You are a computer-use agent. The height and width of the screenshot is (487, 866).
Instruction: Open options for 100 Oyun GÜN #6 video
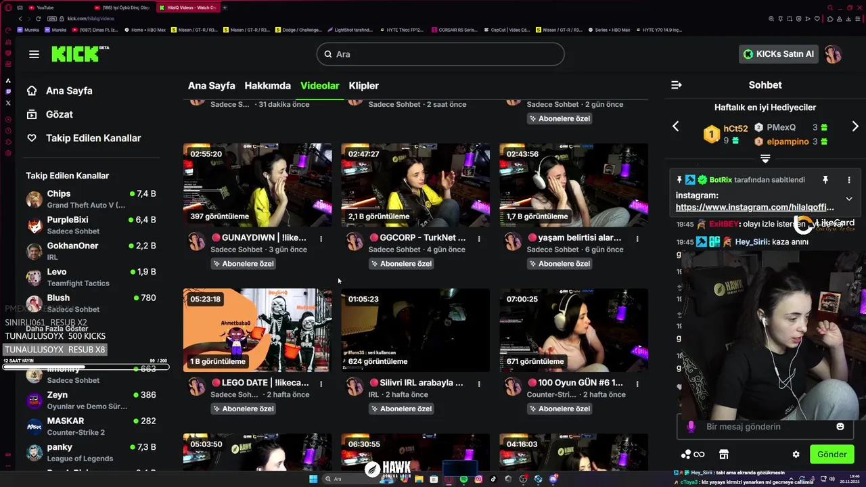637,384
